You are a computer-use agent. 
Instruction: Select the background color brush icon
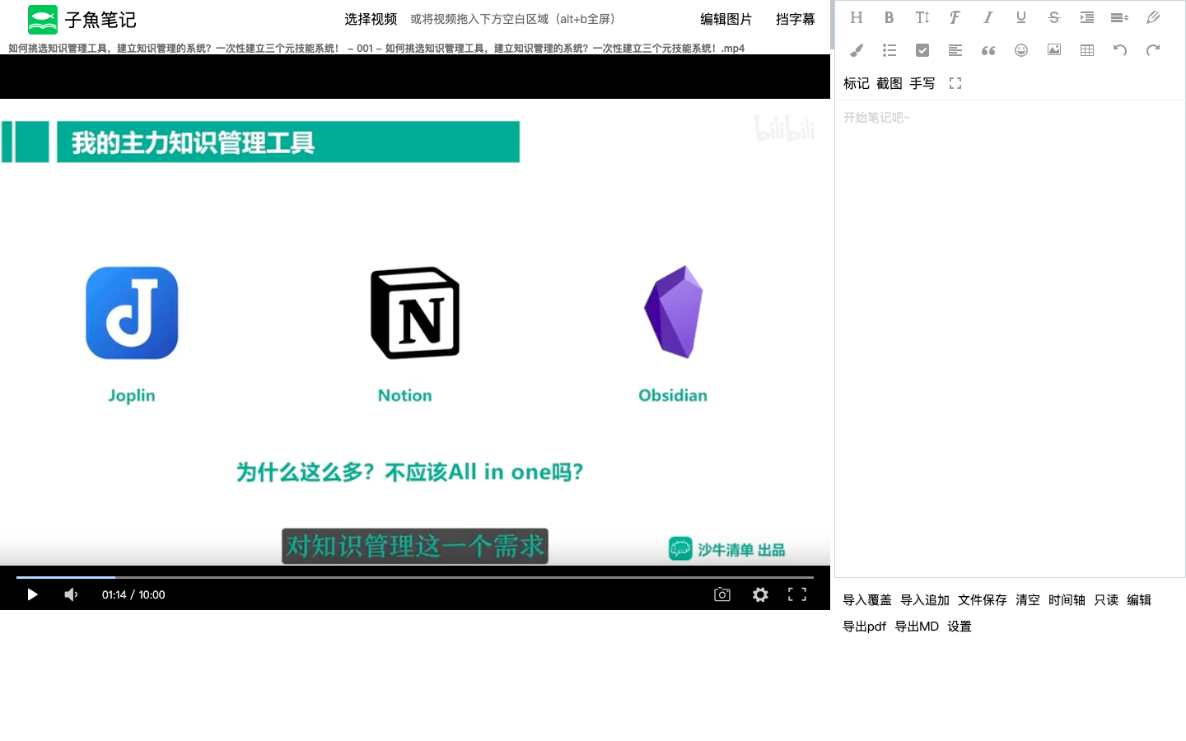point(856,50)
